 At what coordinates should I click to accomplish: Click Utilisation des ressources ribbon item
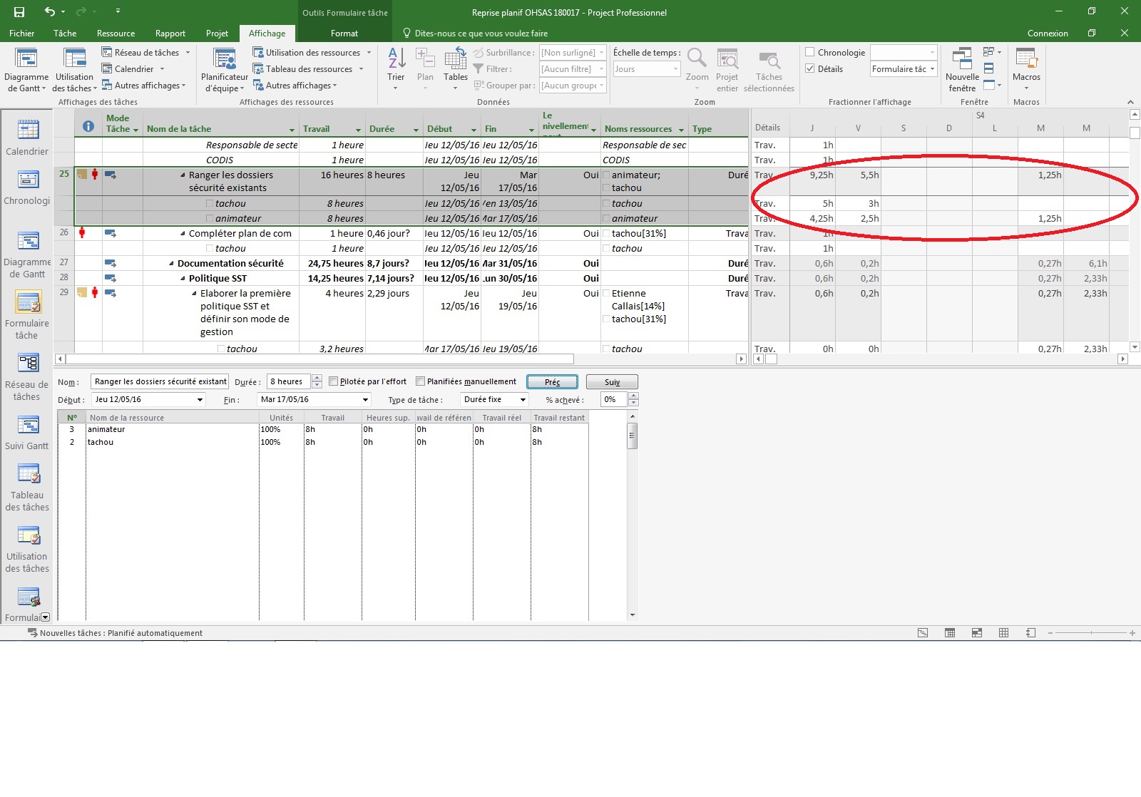pos(312,53)
